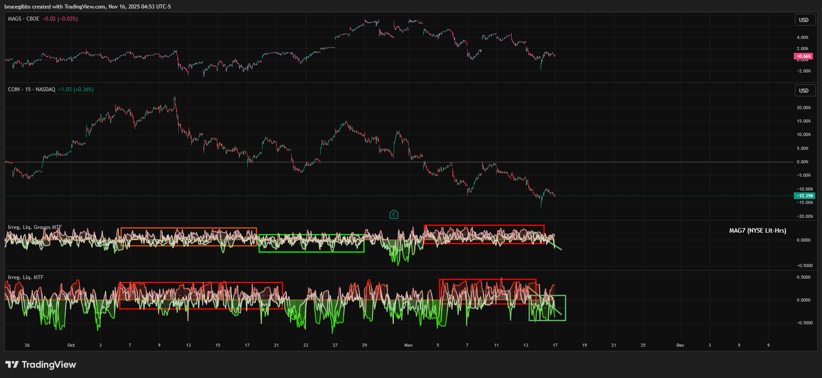Click the brucegibbs created with TradingView.com header
Screen dimensions: 822x378
(x=87, y=7)
